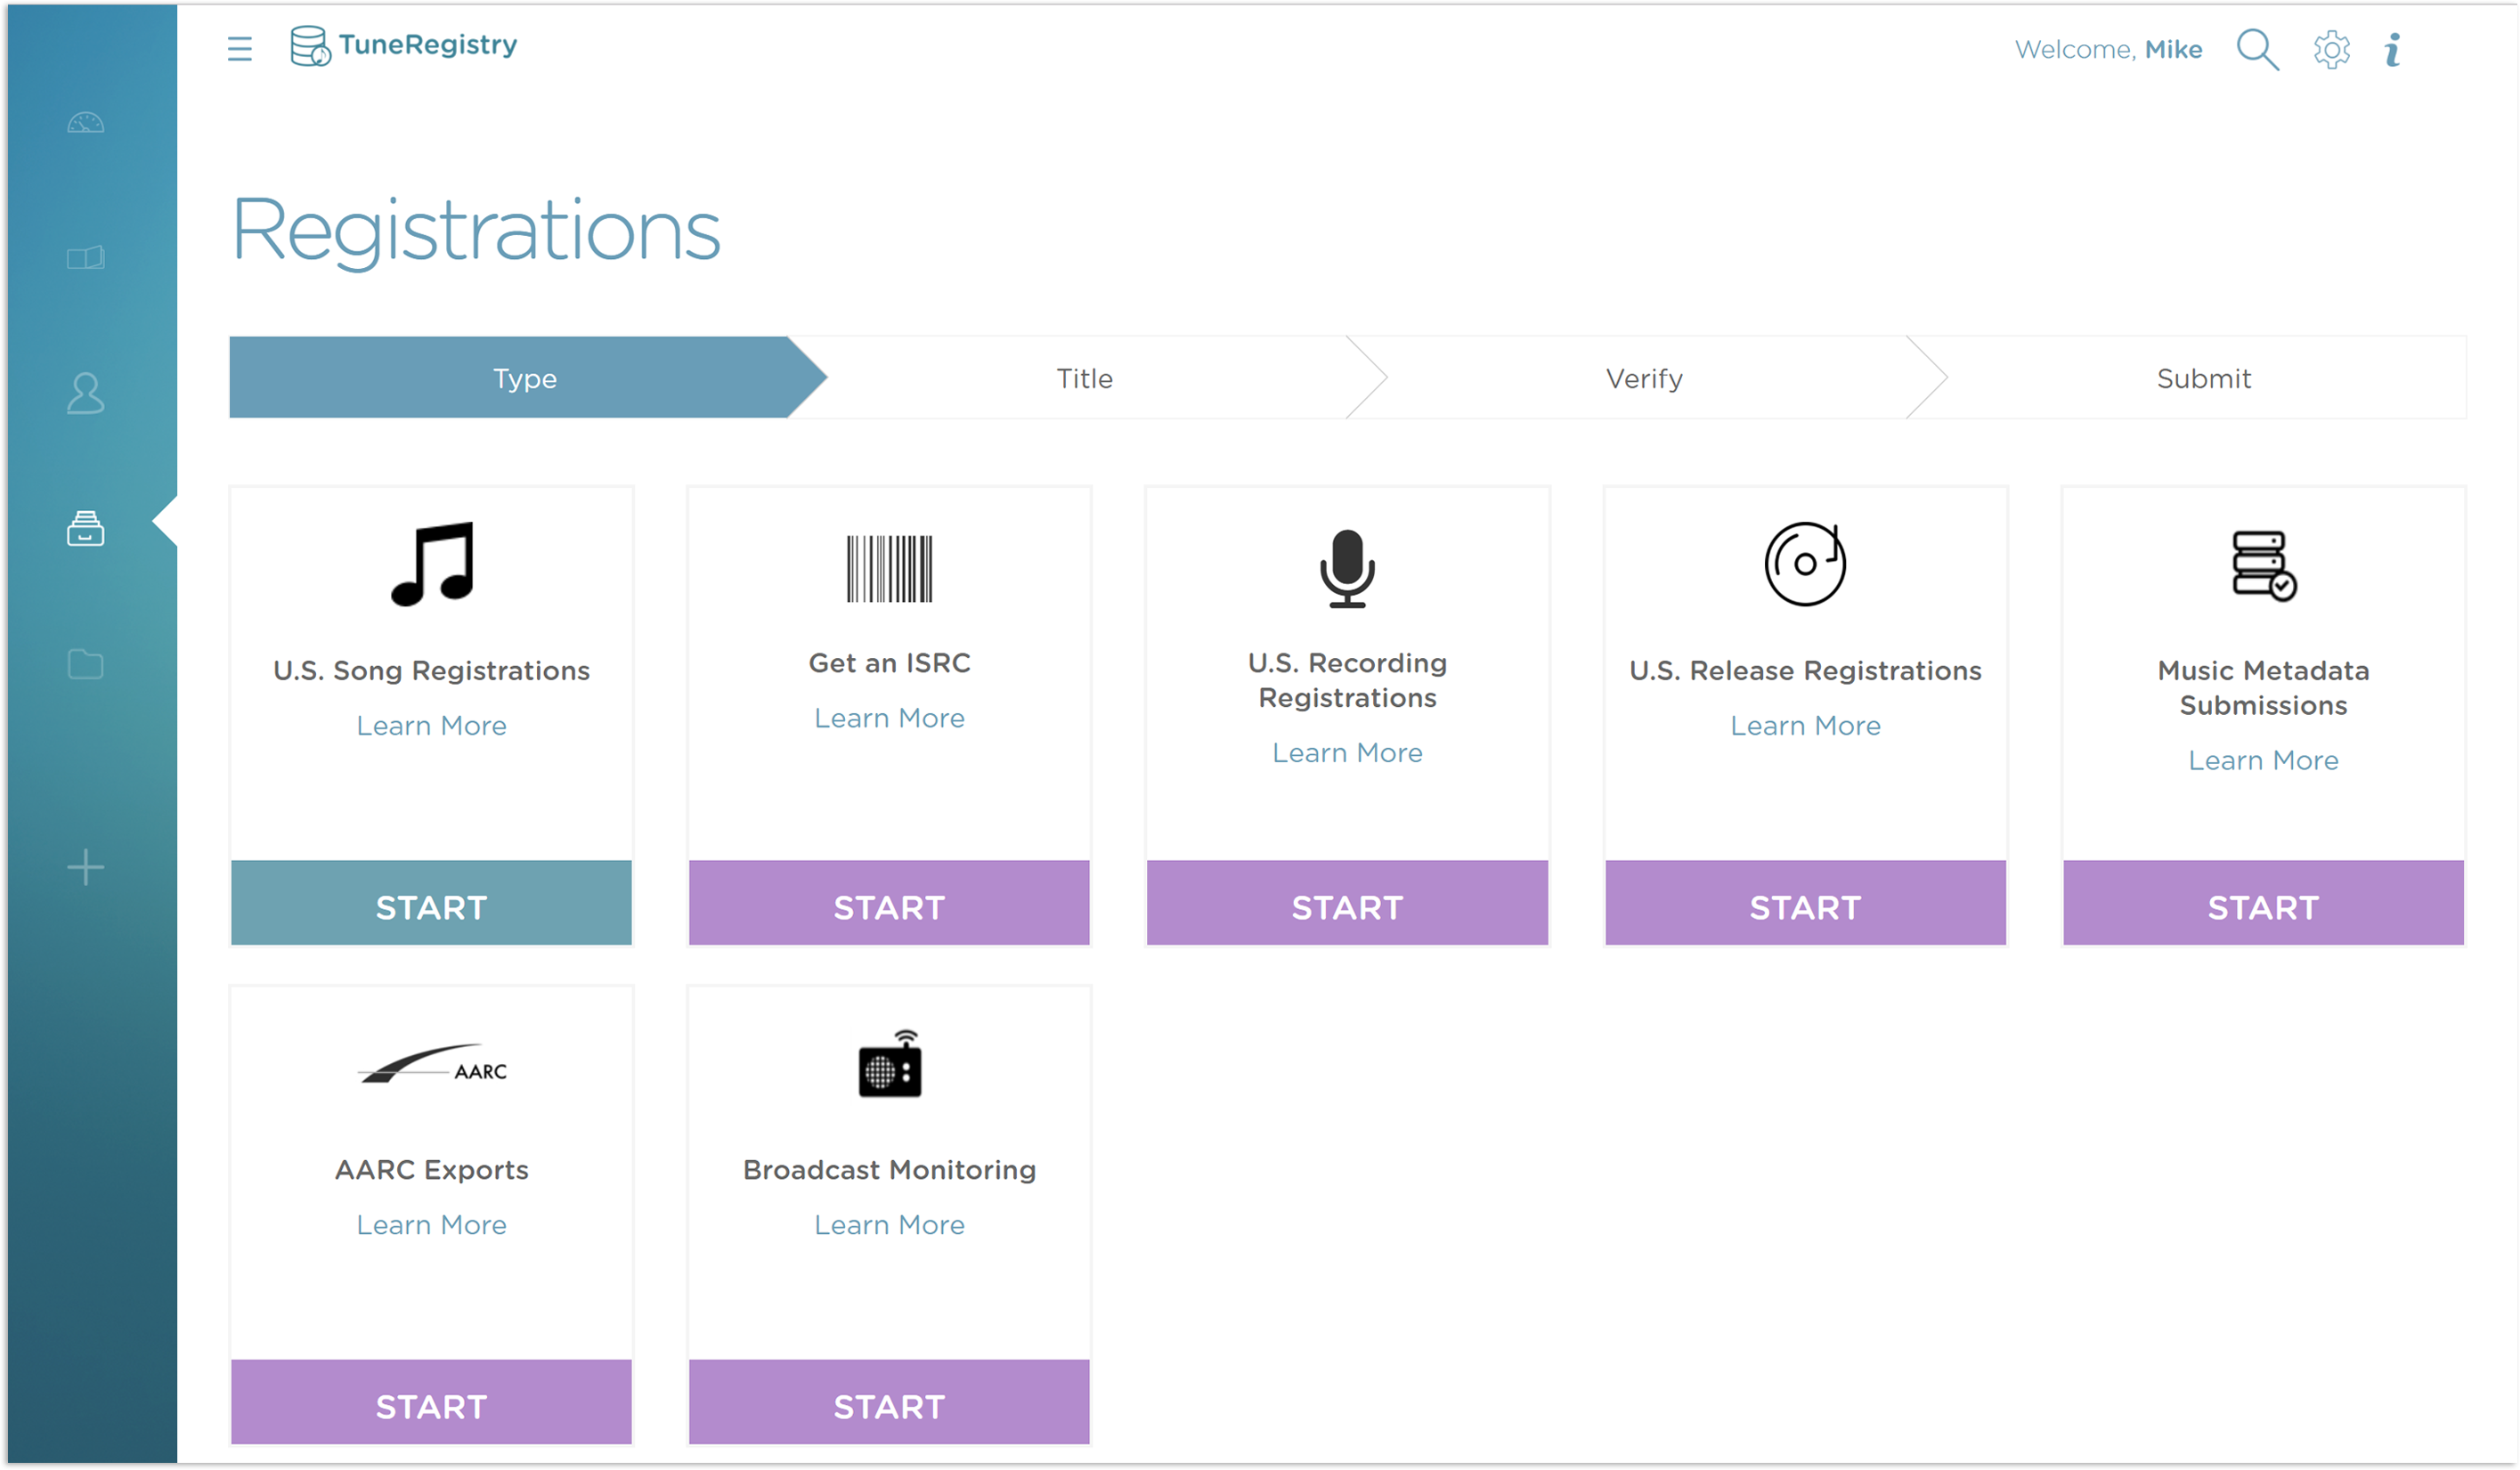Screen dimensions: 2520x1470
Task: Learn more about U.S. Song Registrations
Action: click(x=432, y=726)
